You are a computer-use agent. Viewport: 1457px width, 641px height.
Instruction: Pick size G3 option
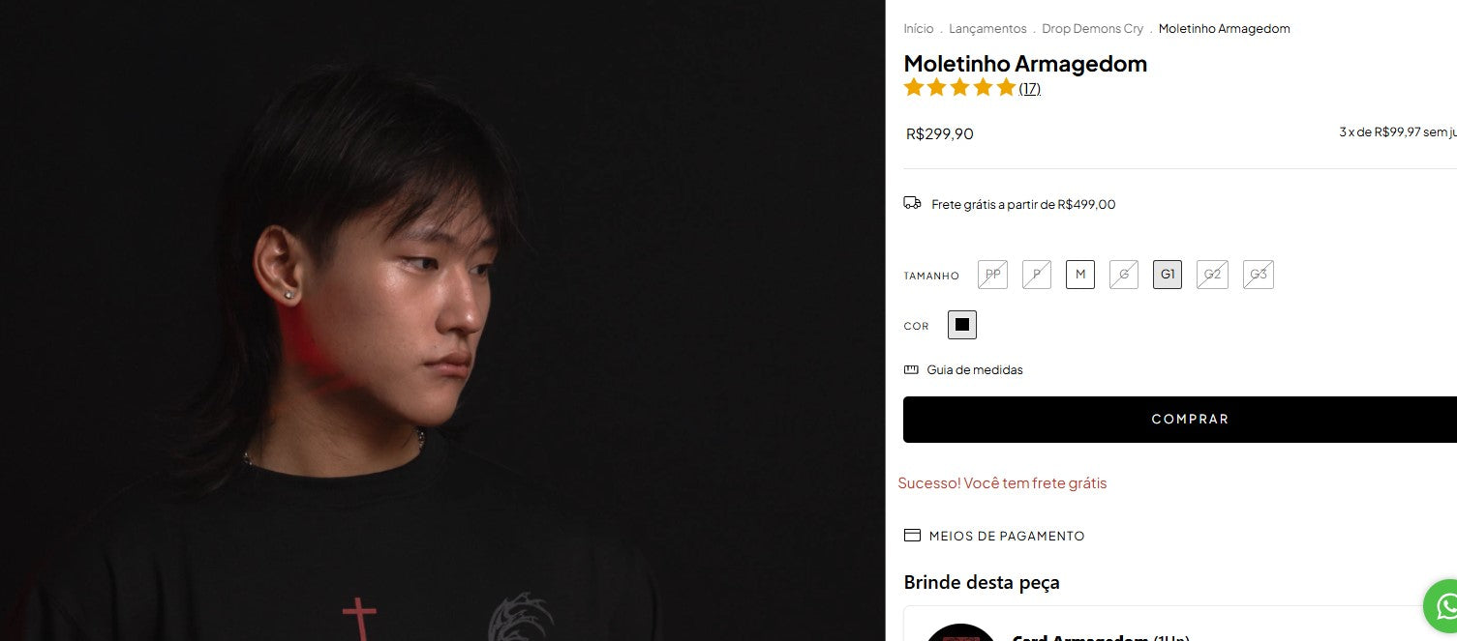tap(1259, 275)
